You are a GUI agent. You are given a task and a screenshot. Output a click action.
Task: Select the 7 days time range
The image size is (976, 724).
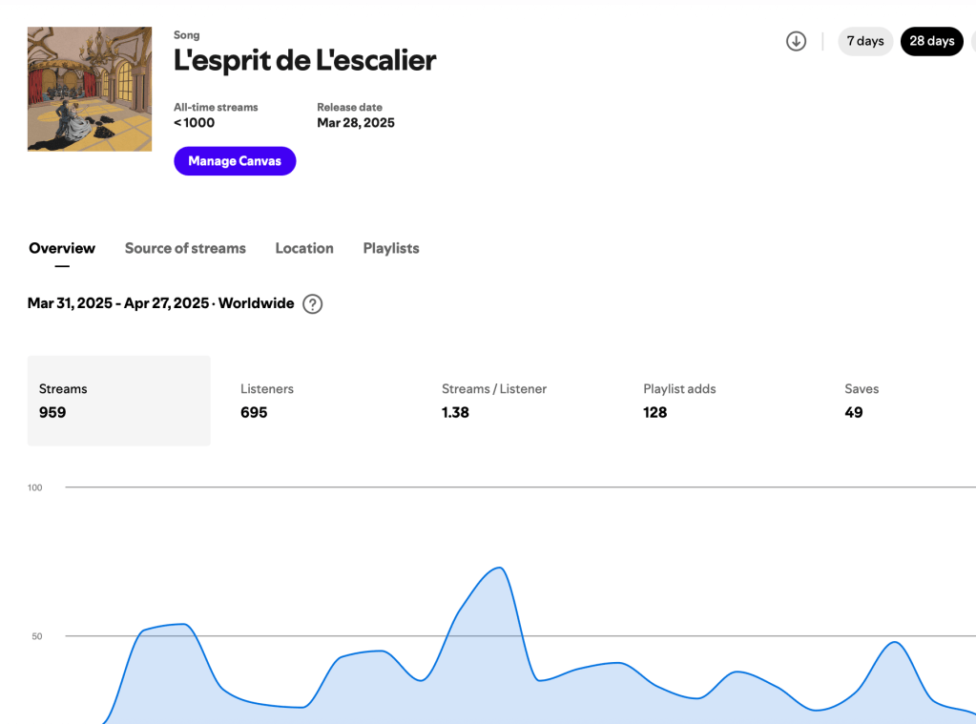(865, 41)
